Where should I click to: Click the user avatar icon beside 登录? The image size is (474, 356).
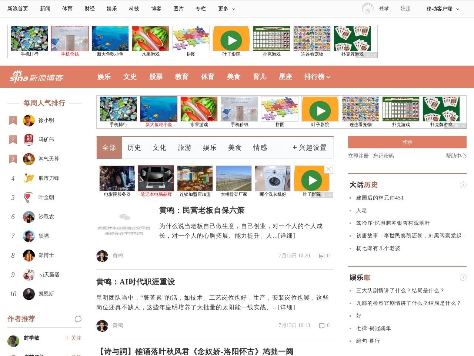(x=368, y=9)
